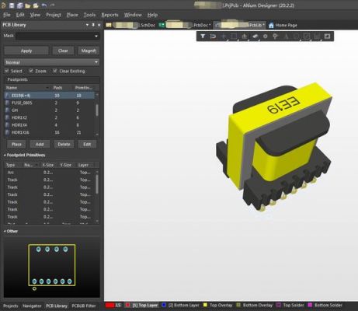Click the Place footprint button
Viewport: 358px width, 311px height.
(x=16, y=144)
